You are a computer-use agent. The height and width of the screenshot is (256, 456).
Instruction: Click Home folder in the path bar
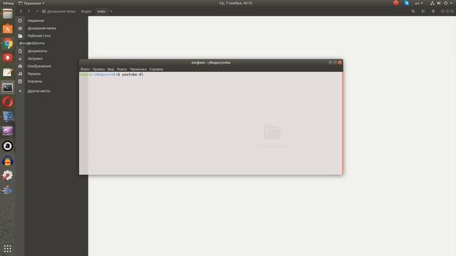58,11
